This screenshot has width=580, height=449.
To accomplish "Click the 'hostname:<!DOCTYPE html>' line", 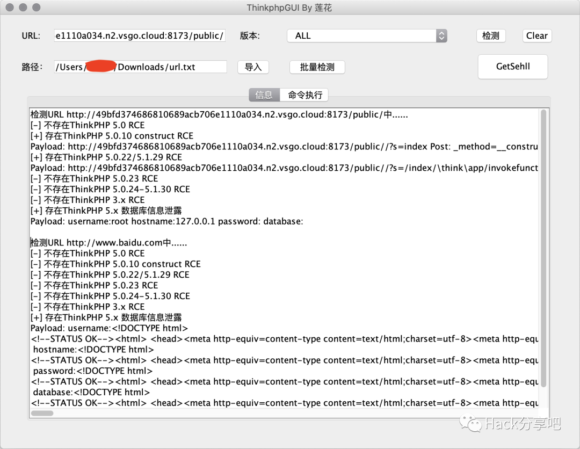I will pos(93,350).
